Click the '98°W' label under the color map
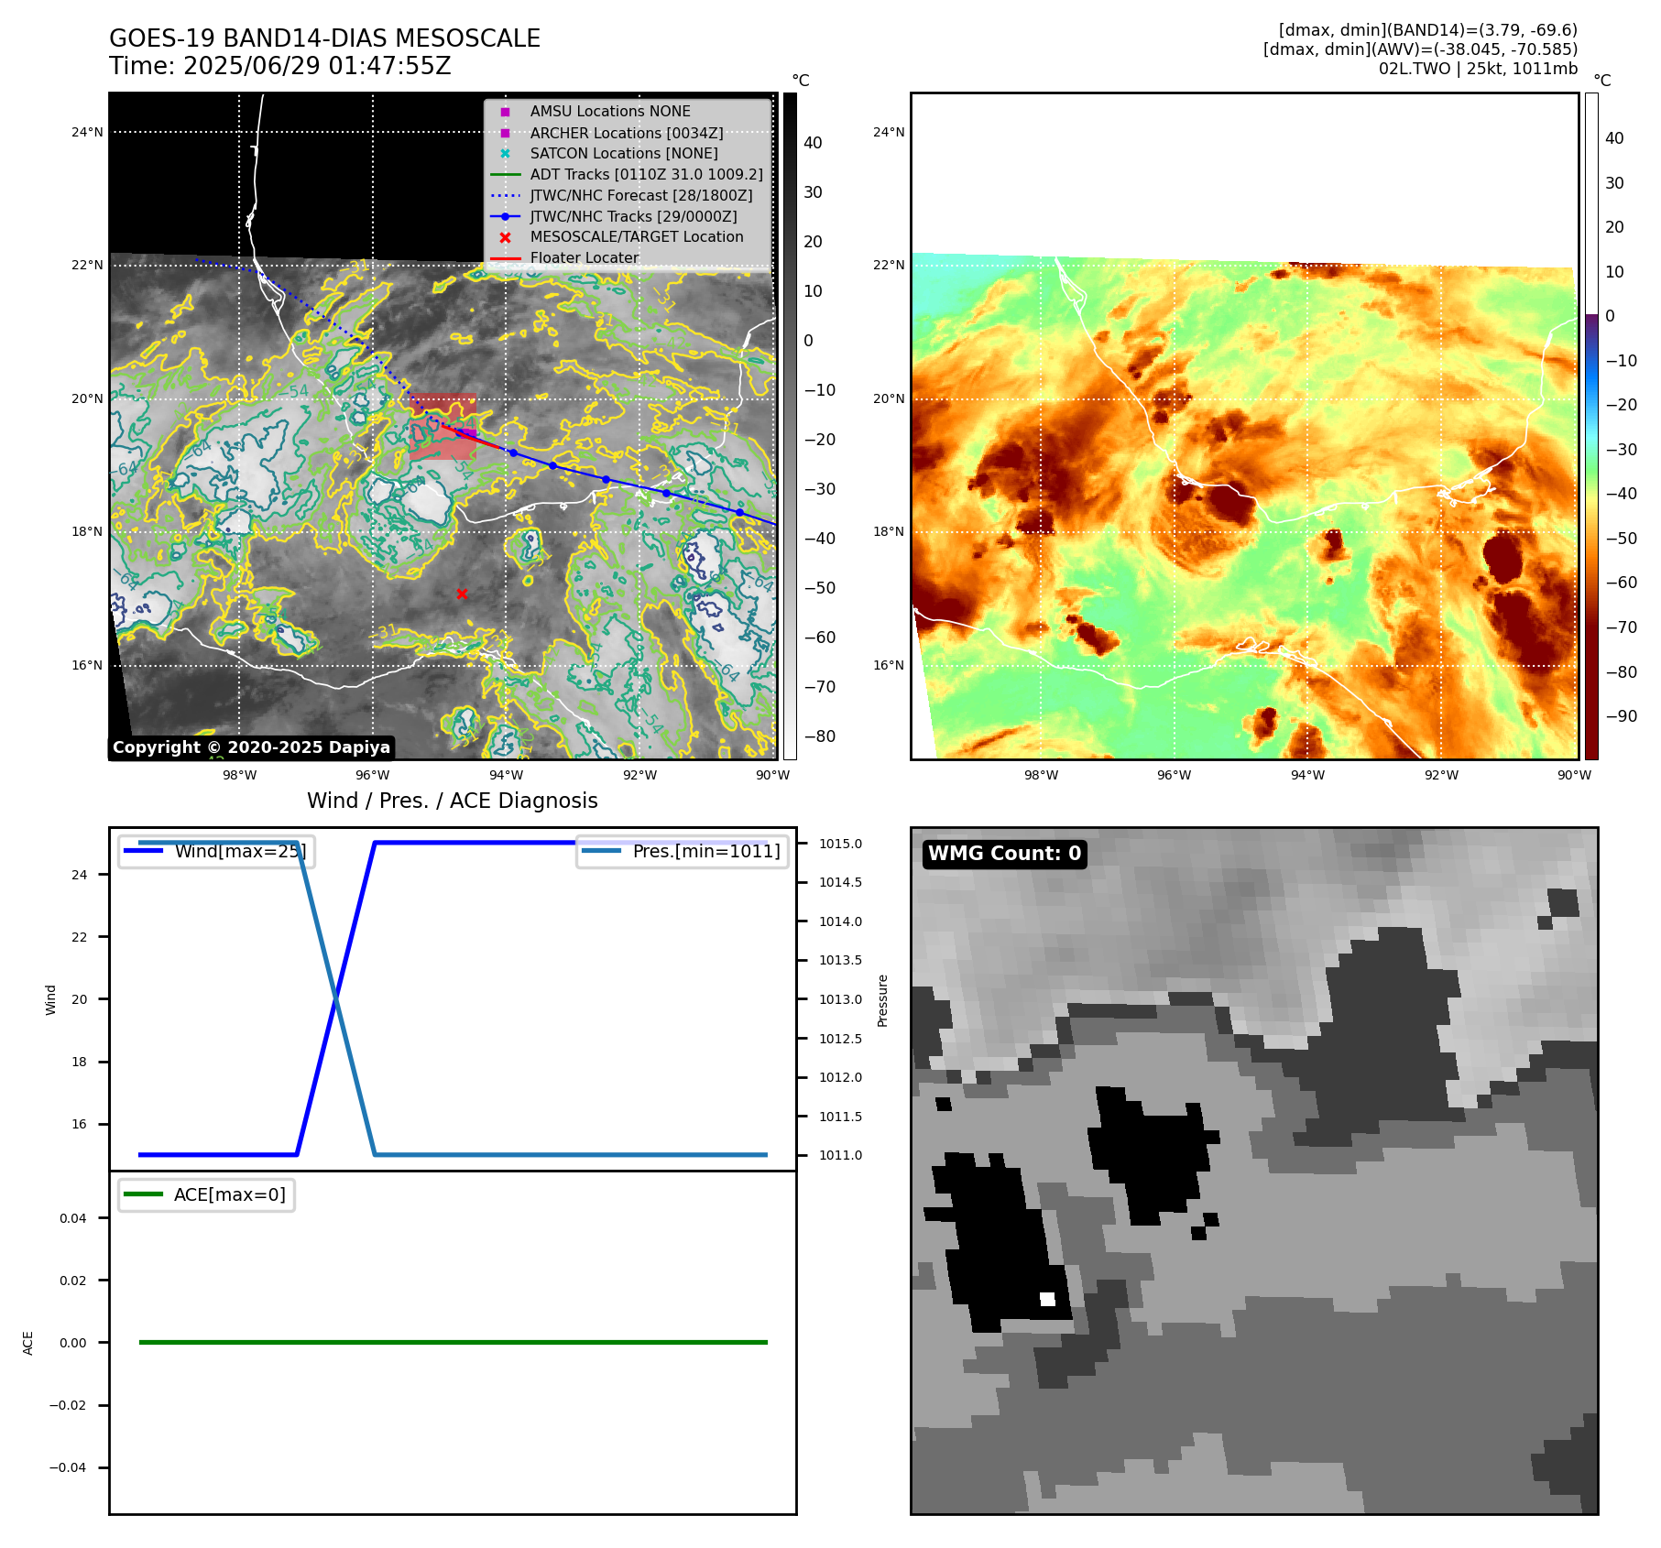The height and width of the screenshot is (1548, 1661). (1041, 775)
